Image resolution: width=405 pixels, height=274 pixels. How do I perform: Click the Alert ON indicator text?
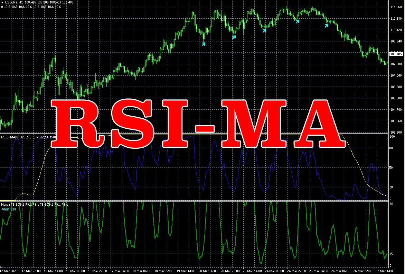tap(9, 209)
